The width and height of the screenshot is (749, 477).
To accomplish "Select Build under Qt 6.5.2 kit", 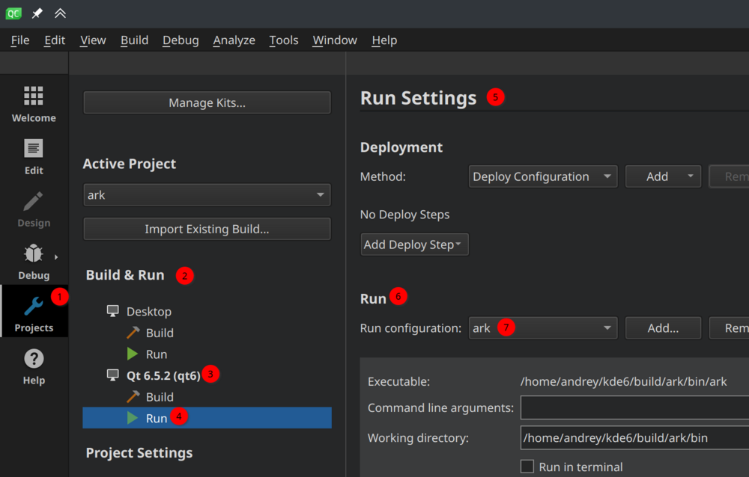I will point(160,397).
